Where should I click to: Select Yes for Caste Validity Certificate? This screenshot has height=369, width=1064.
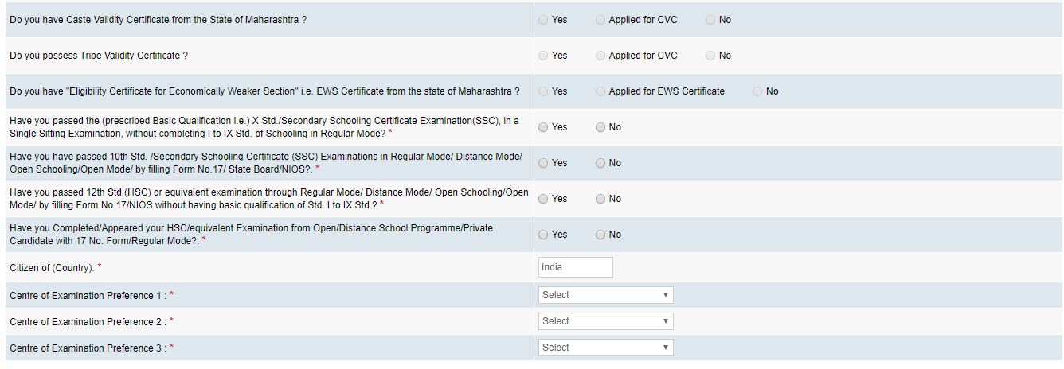click(543, 20)
